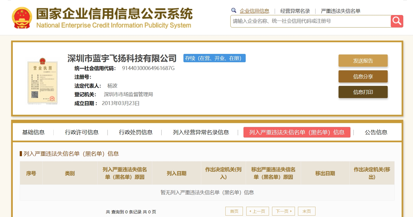Click the national emblem logo
The width and height of the screenshot is (413, 217).
(22, 18)
